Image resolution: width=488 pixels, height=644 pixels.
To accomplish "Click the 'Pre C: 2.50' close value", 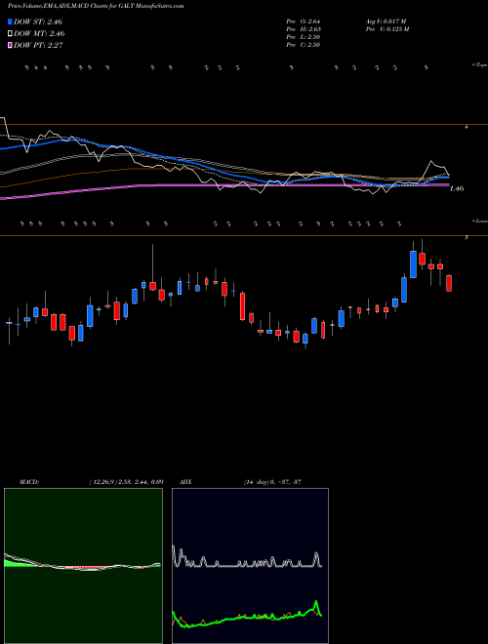I will [x=304, y=45].
